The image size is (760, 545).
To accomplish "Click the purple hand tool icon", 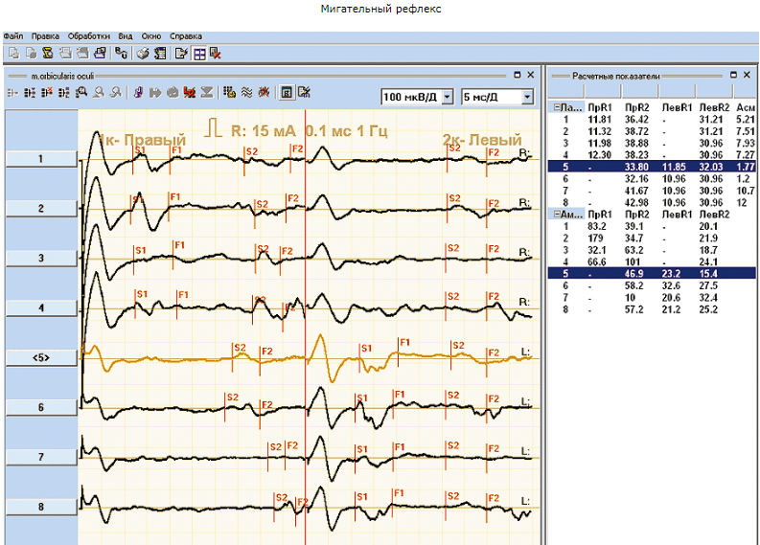I will [138, 92].
